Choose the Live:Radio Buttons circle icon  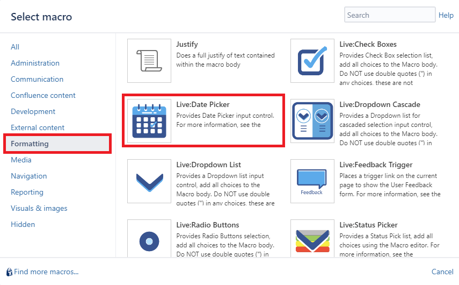[149, 240]
